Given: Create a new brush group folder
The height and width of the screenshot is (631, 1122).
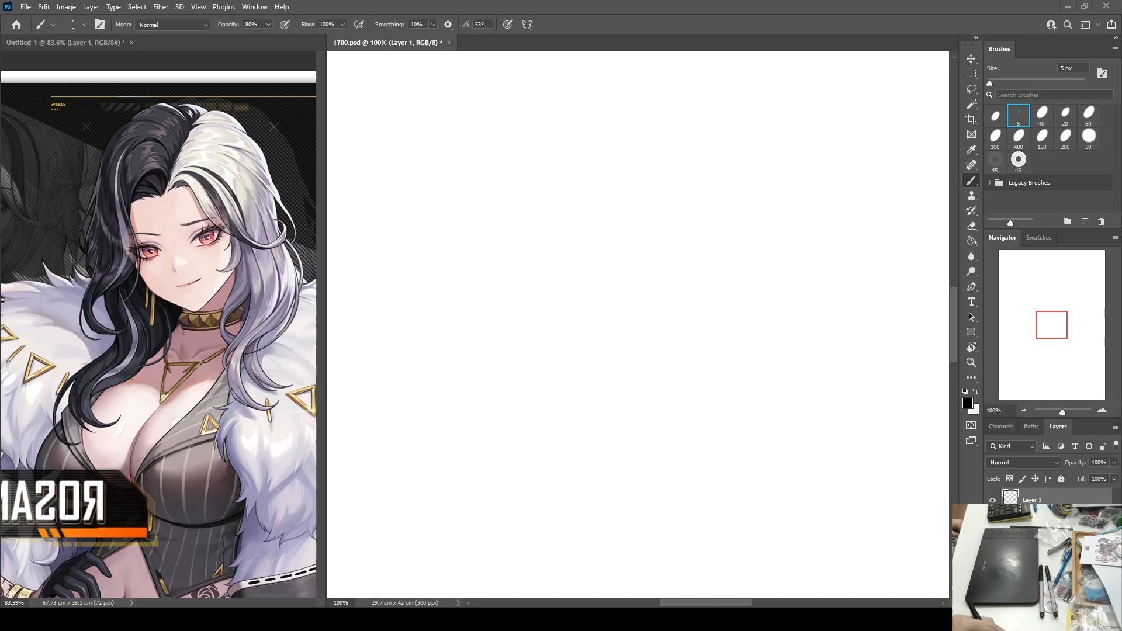Looking at the screenshot, I should 1067,221.
